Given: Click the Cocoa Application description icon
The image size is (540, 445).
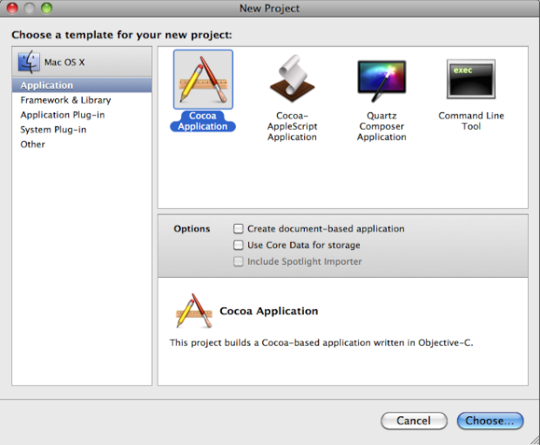Looking at the screenshot, I should point(194,311).
